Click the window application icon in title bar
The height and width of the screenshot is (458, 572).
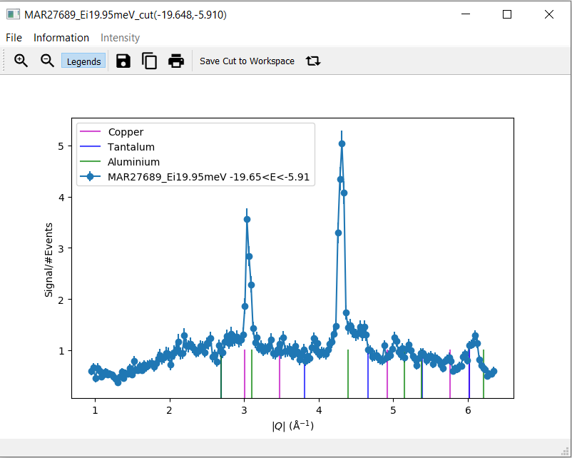(13, 14)
